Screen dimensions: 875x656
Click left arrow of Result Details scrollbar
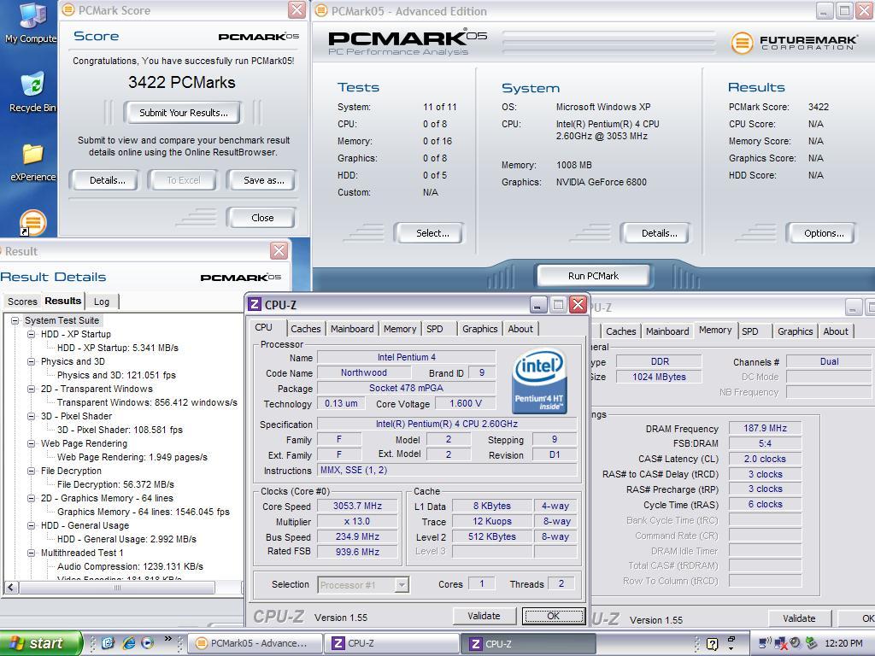tap(11, 588)
